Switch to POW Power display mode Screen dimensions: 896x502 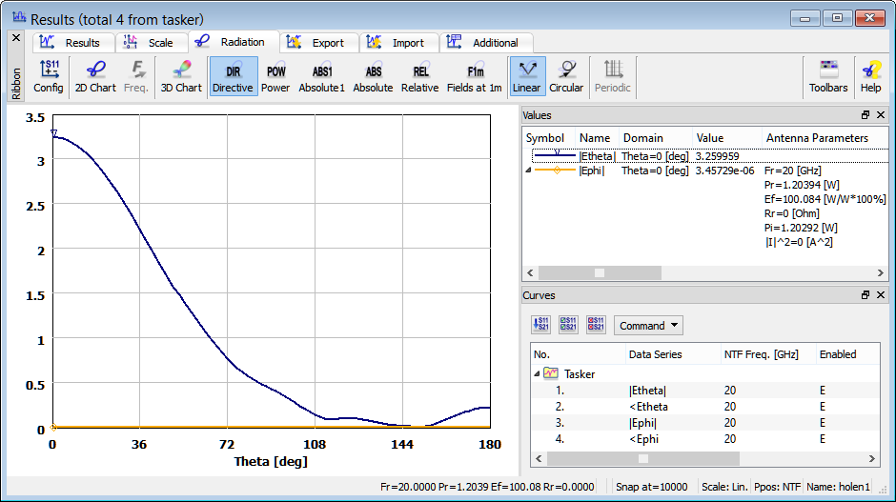click(275, 76)
